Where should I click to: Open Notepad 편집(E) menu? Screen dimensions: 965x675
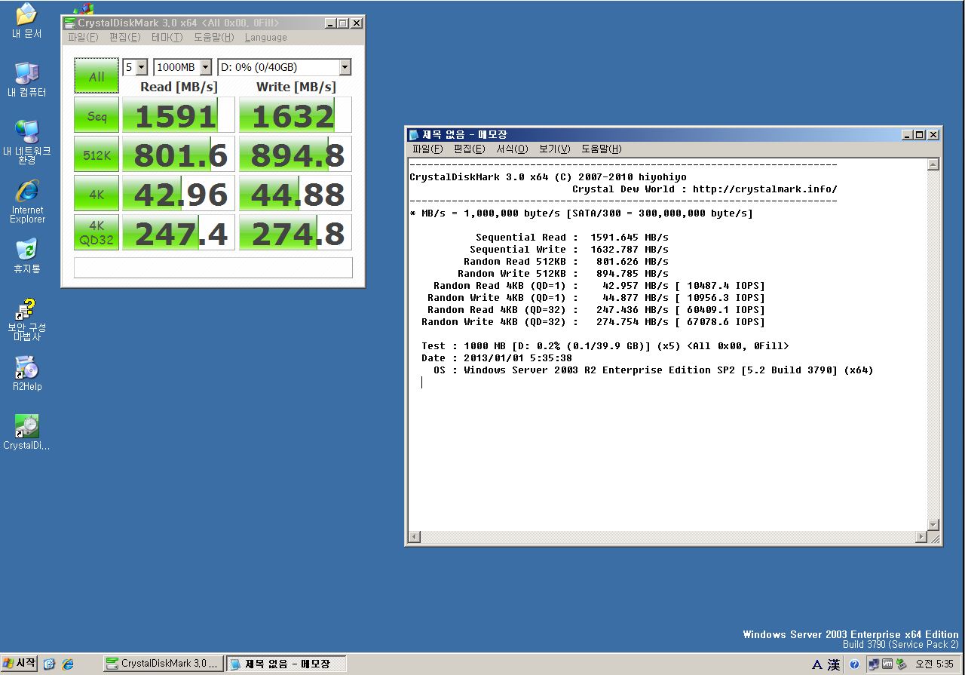point(469,149)
